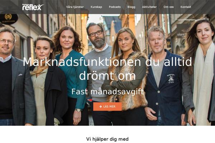215x143 pixels.
Task: Go to the Kontakt page
Action: click(x=186, y=7)
